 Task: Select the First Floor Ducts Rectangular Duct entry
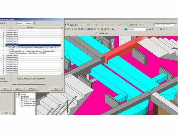(34, 48)
